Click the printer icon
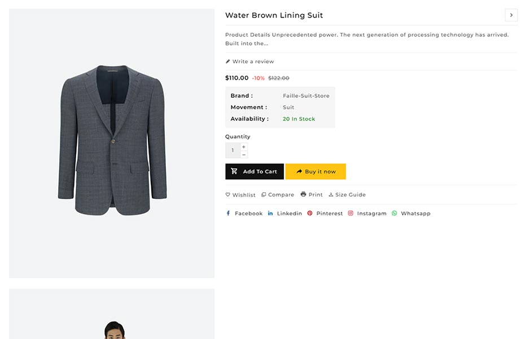This screenshot has height=339, width=525. tap(303, 194)
